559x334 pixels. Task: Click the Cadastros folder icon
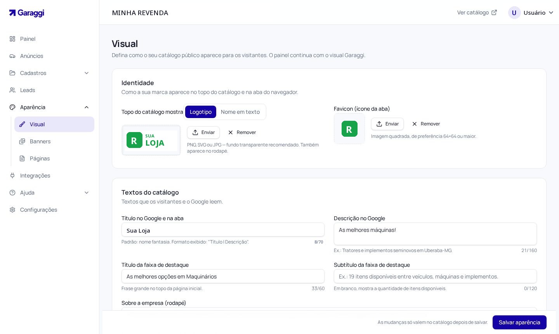pyautogui.click(x=12, y=73)
